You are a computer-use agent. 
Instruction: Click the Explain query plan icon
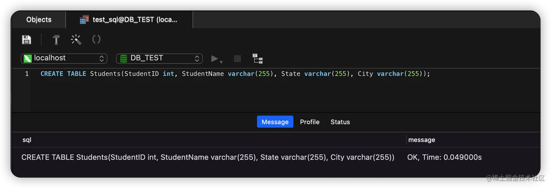[x=258, y=58]
